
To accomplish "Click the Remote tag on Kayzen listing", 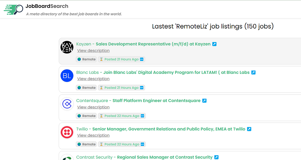I will [86, 59].
